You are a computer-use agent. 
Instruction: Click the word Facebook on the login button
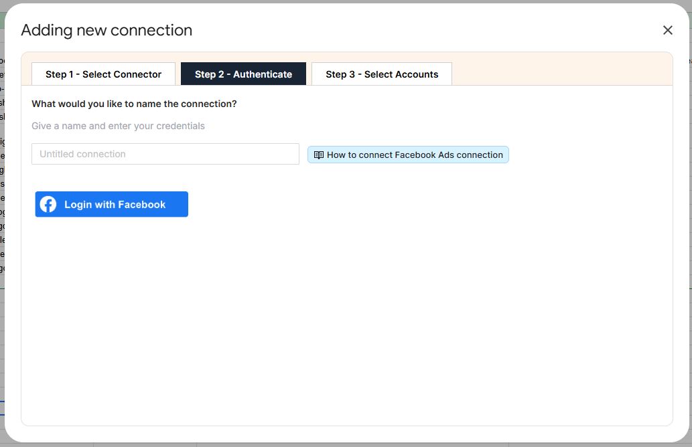[x=141, y=205]
